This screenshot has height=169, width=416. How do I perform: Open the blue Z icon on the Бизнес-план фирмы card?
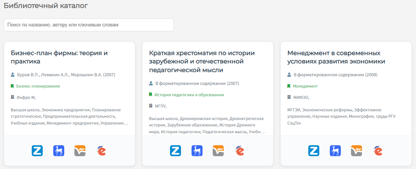pos(37,151)
